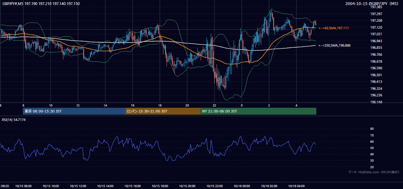Click the 10/16 00:00 date axis label

point(242,186)
